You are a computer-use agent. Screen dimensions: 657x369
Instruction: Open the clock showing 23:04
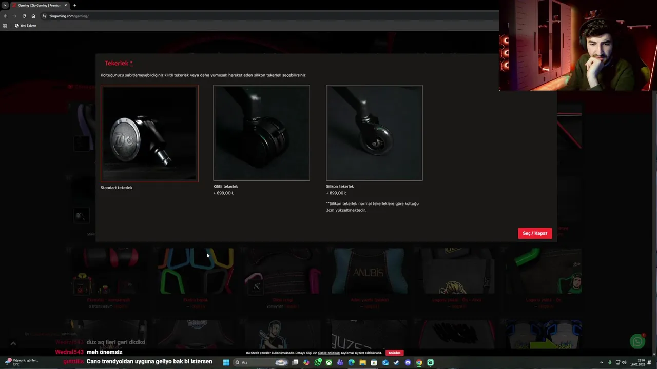(637, 362)
